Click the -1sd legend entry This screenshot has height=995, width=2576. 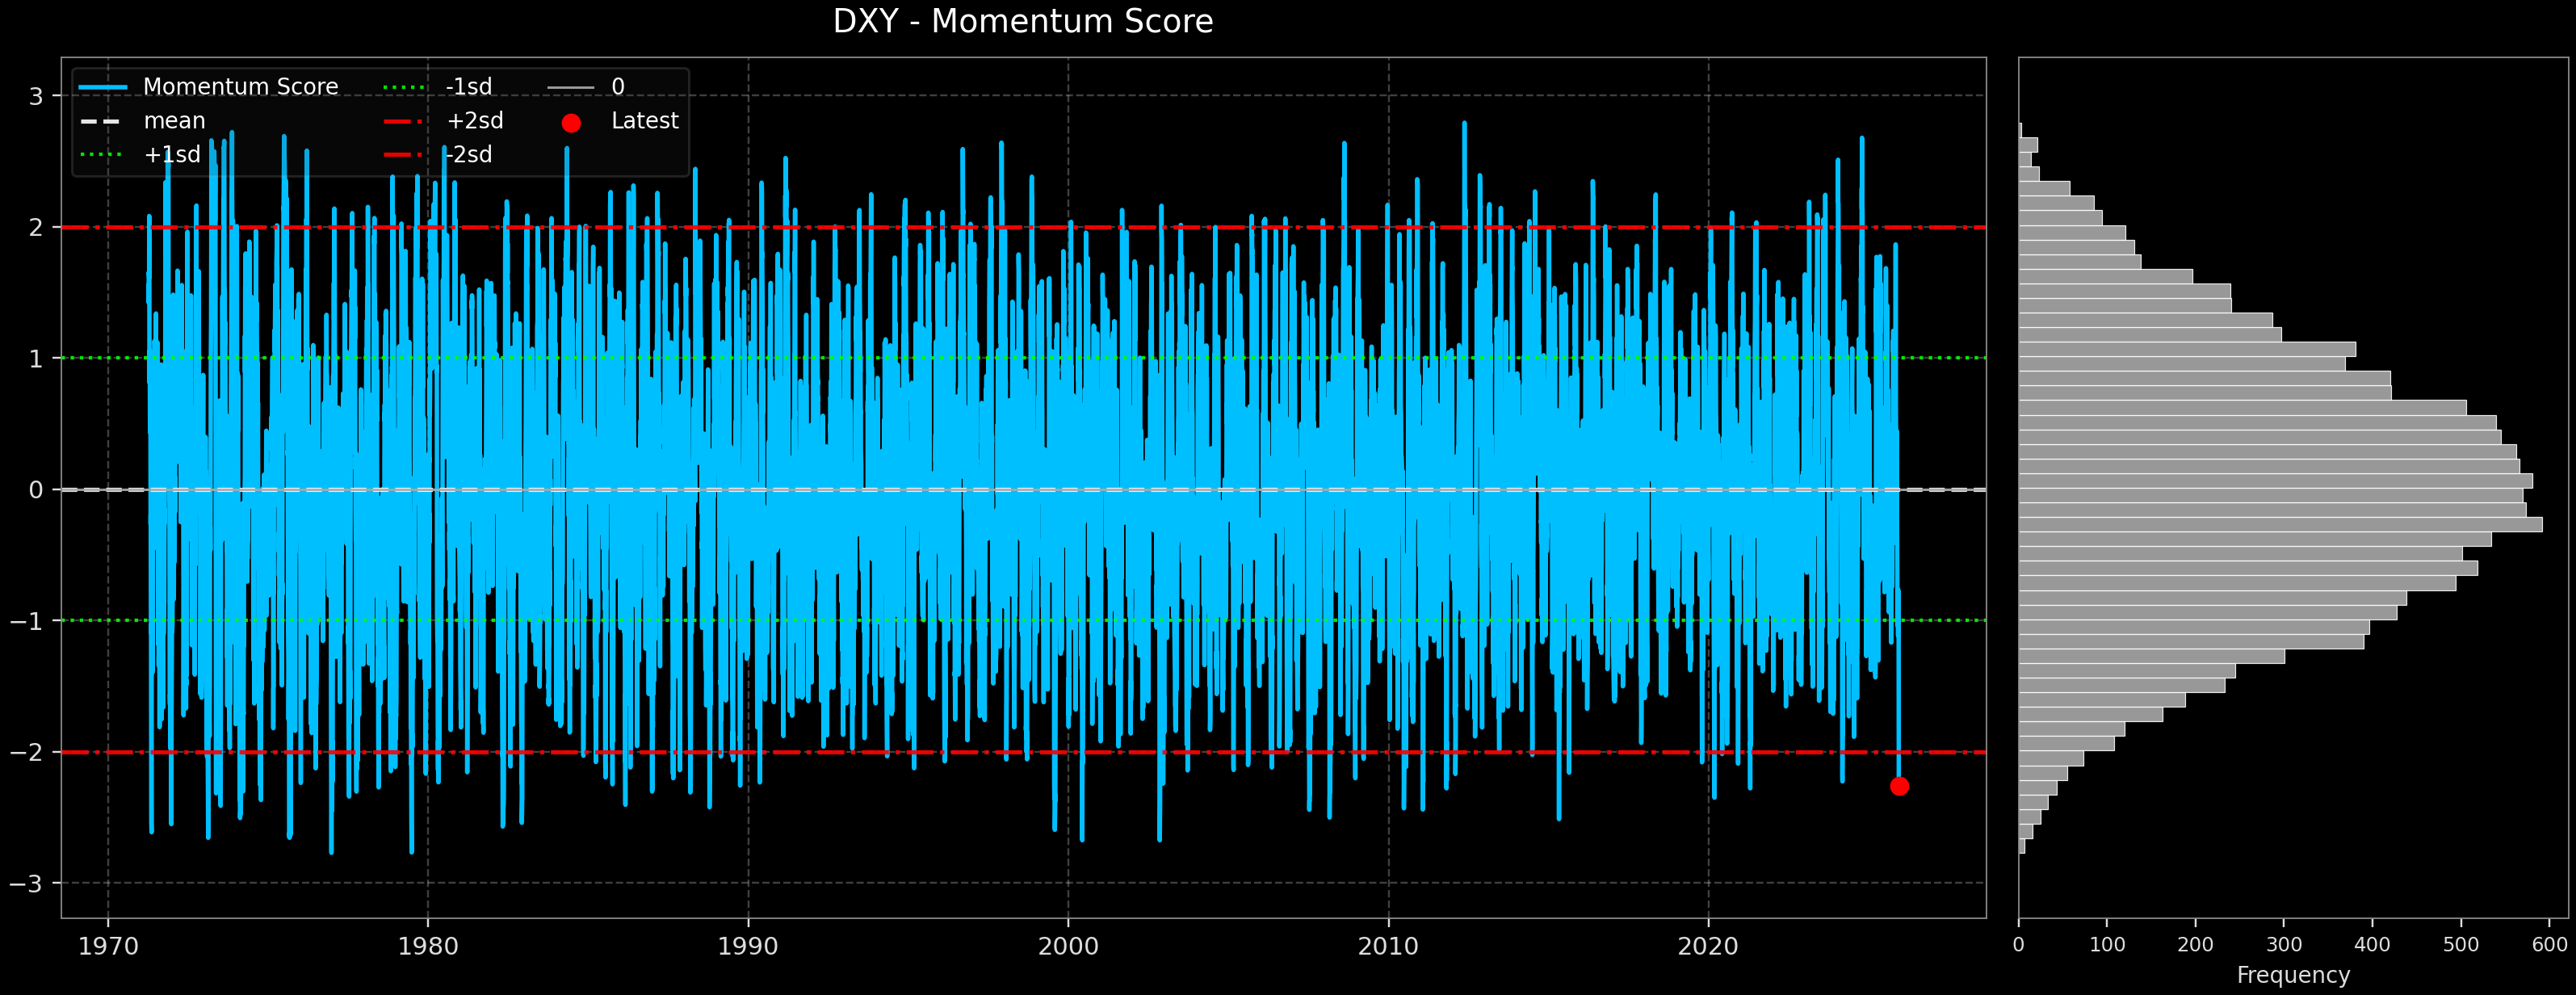tap(468, 87)
